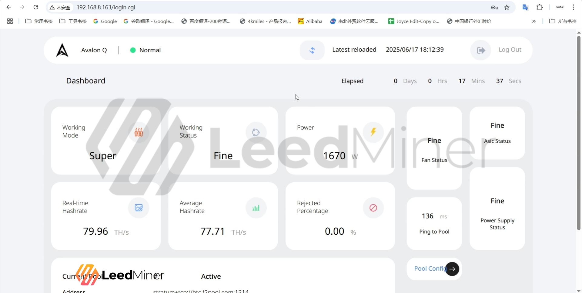Open the apps grid icon in bookmarks bar

pyautogui.click(x=10, y=21)
